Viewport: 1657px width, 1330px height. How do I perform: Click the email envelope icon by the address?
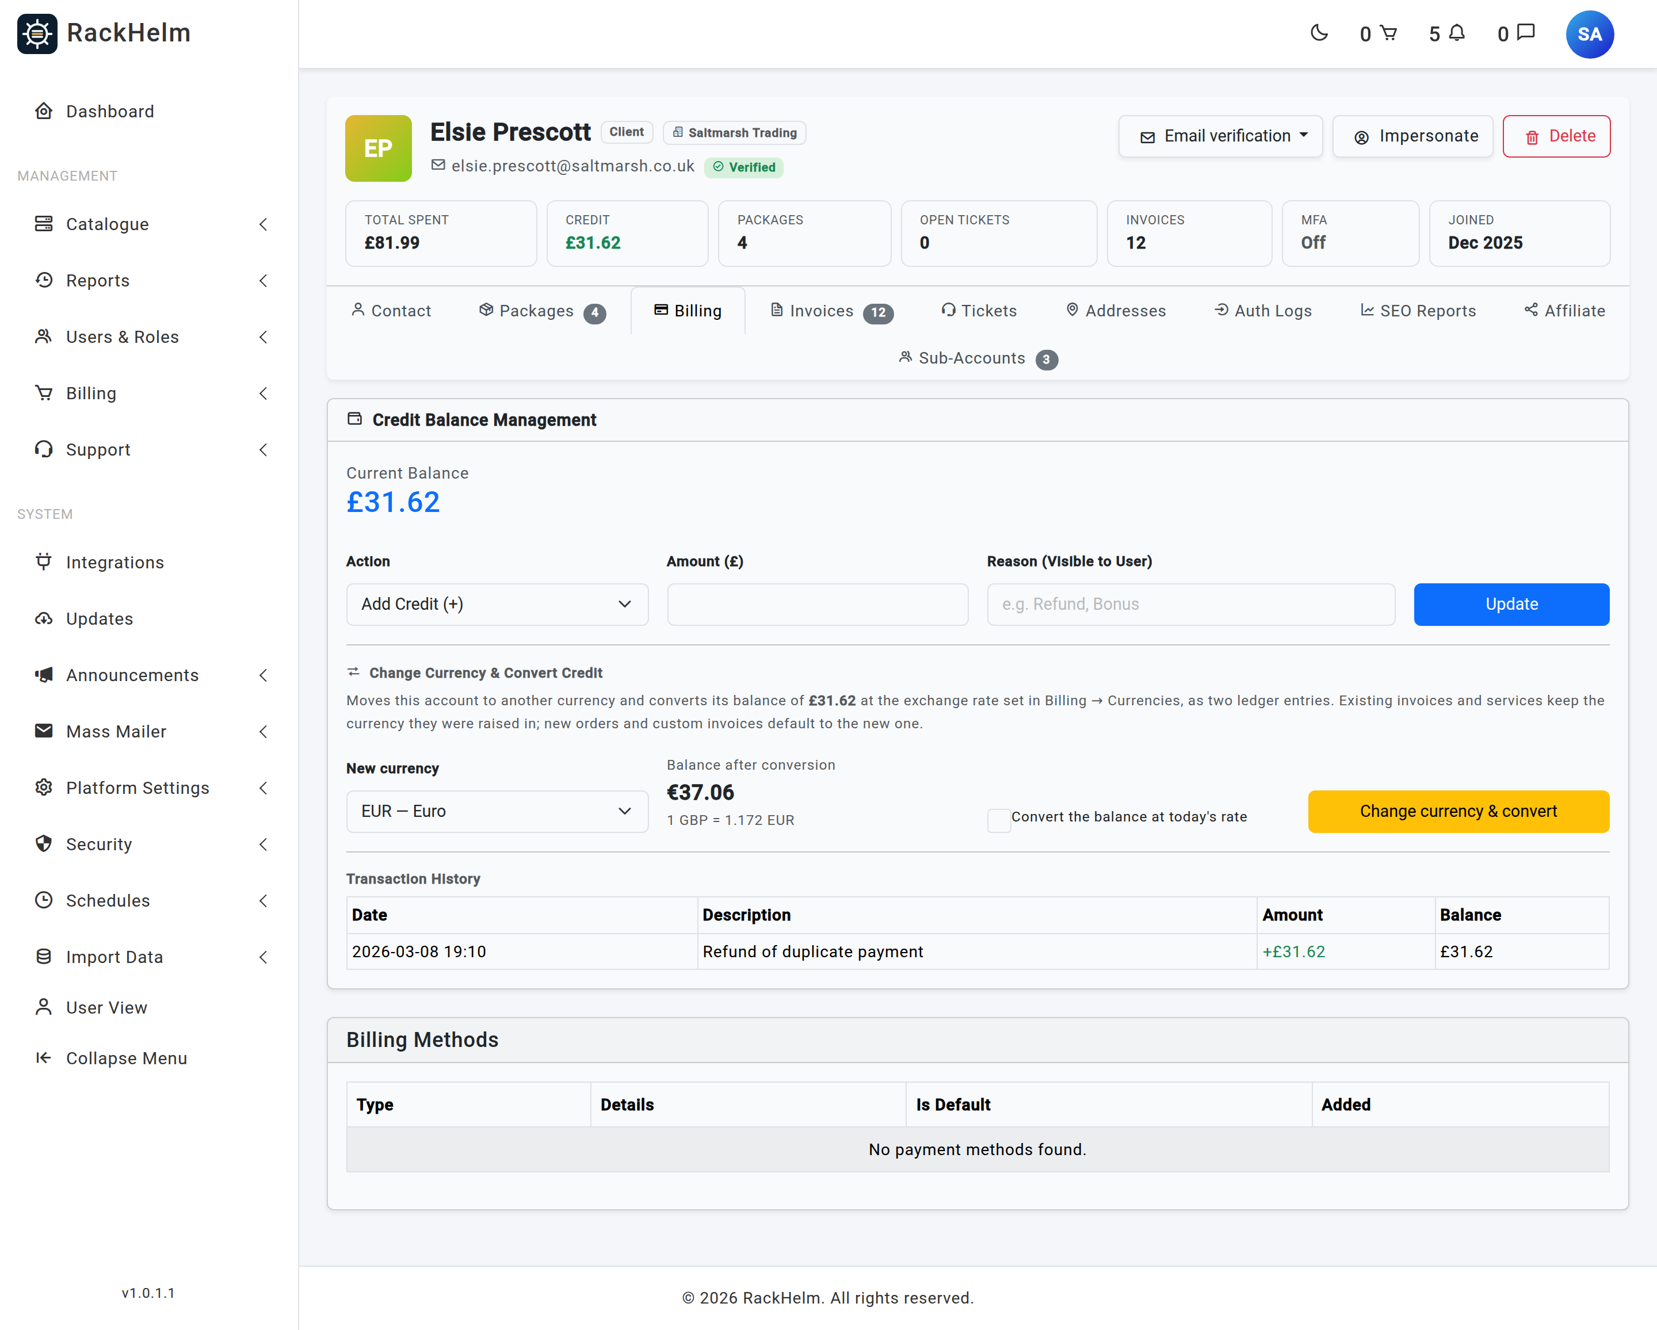[x=438, y=165]
